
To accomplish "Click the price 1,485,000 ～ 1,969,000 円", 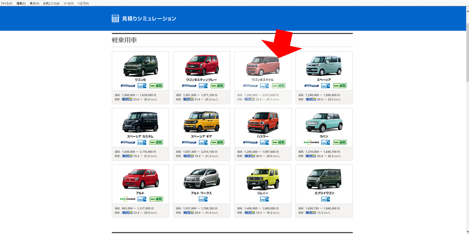I will point(262,208).
